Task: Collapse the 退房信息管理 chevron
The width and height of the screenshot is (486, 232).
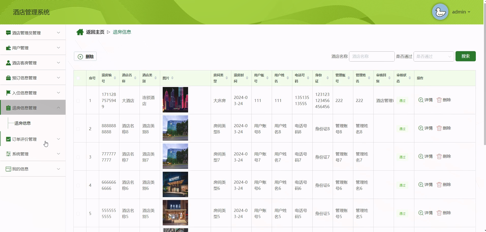Action: click(58, 108)
